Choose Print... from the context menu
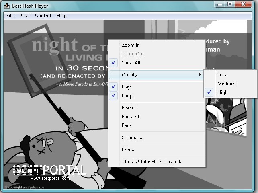The height and width of the screenshot is (193, 258). pyautogui.click(x=157, y=150)
